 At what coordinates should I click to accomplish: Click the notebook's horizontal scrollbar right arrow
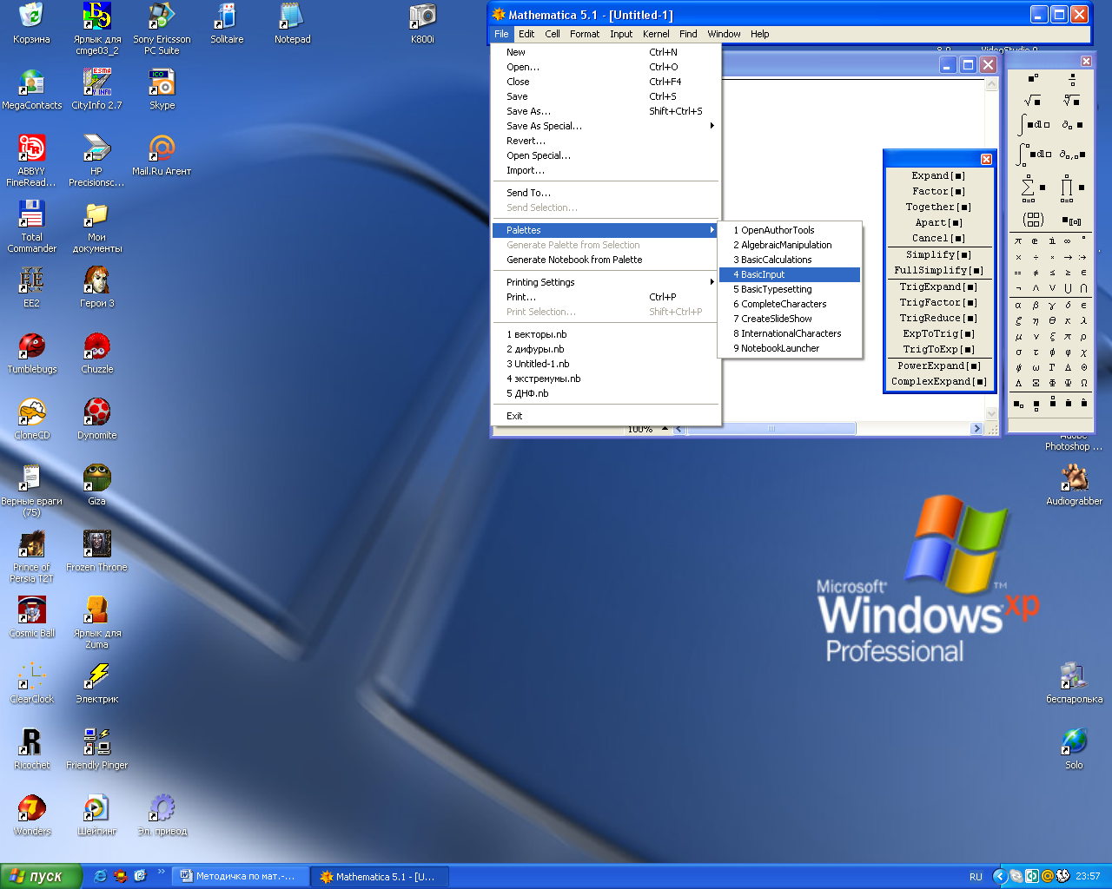tap(976, 429)
